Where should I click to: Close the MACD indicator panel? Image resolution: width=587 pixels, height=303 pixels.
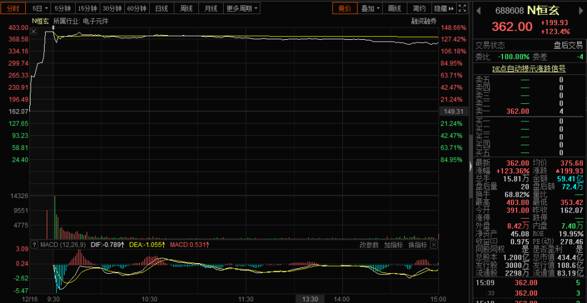(x=434, y=245)
